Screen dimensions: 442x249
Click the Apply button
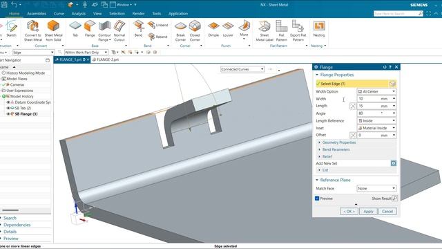coord(368,212)
